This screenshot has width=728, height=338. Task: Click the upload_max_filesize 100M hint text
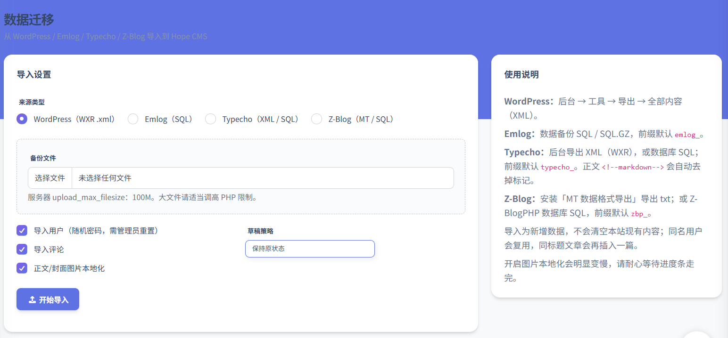142,197
